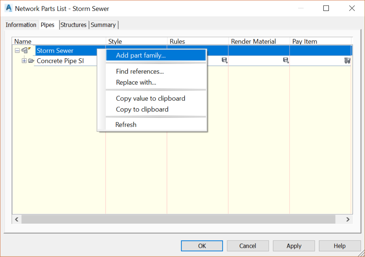Click the Rules column header

198,41
